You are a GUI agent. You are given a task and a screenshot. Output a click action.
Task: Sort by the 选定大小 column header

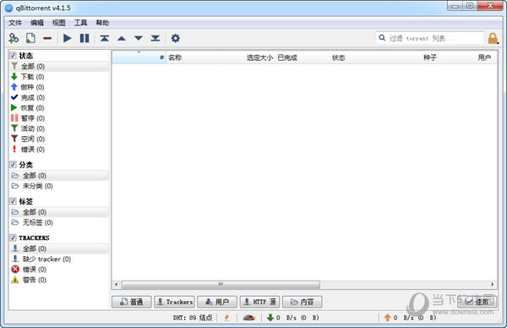(248, 57)
